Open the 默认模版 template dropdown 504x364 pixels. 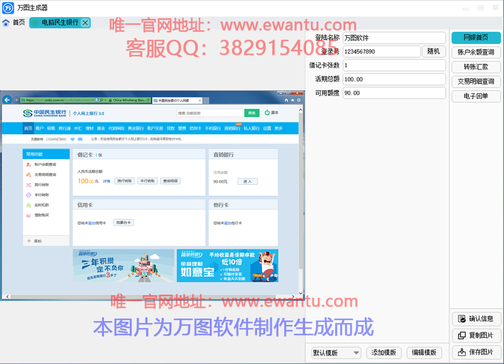[x=336, y=353]
